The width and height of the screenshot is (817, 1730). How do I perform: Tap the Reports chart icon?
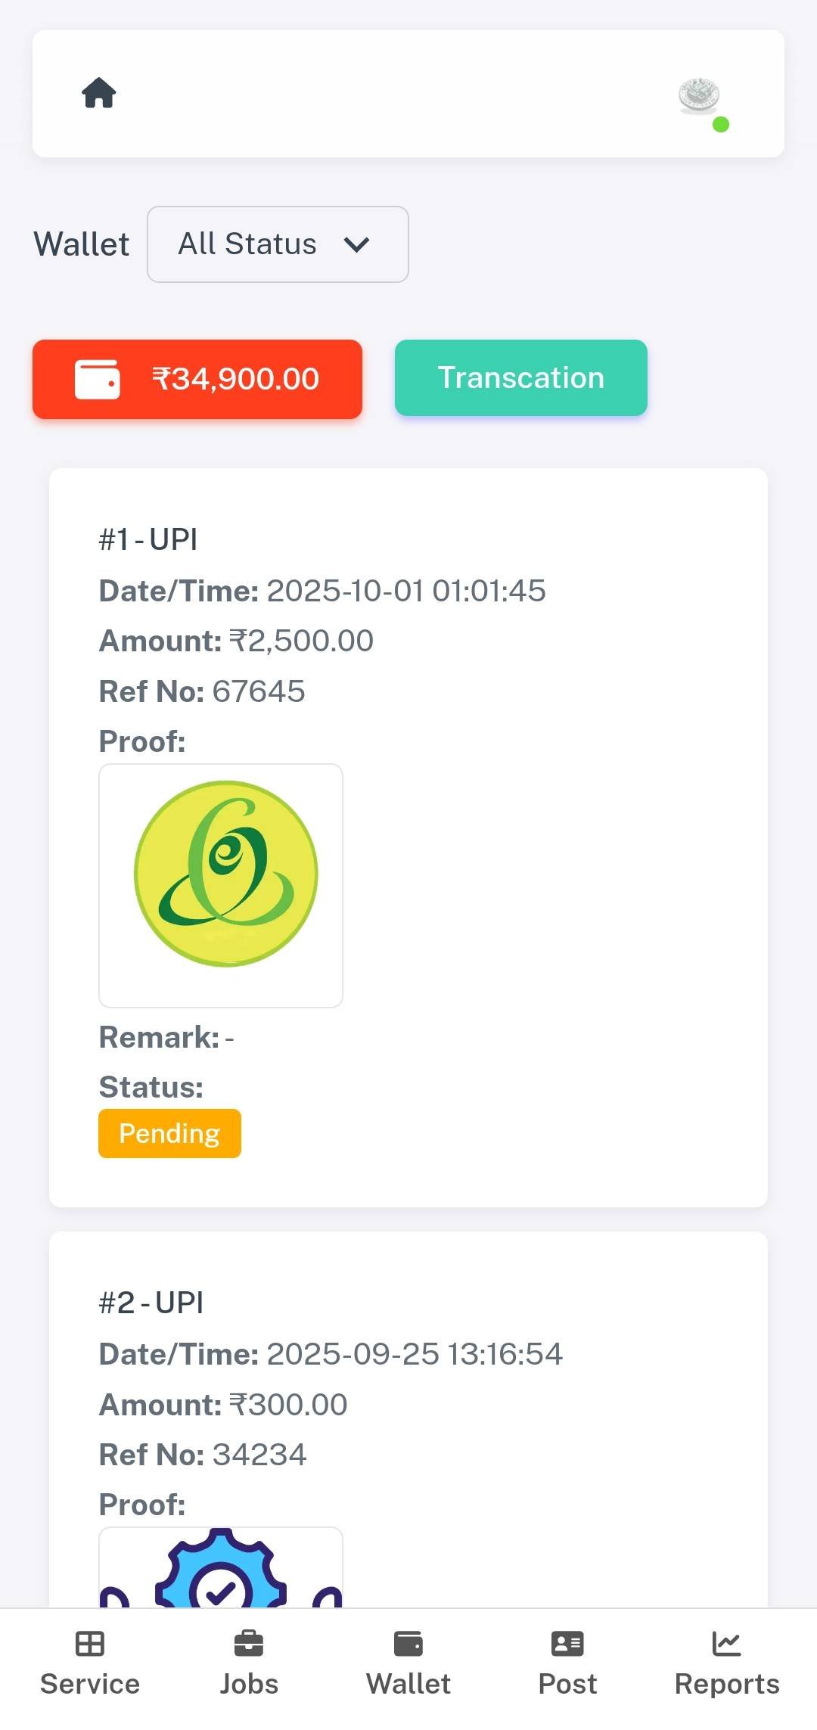(726, 1644)
